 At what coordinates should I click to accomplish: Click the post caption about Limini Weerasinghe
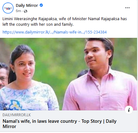(x=65, y=22)
